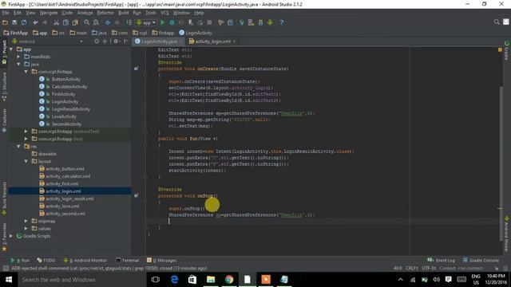The width and height of the screenshot is (511, 287).
Task: Click Scroll from Source icon in Project panel
Action: [x=97, y=41]
